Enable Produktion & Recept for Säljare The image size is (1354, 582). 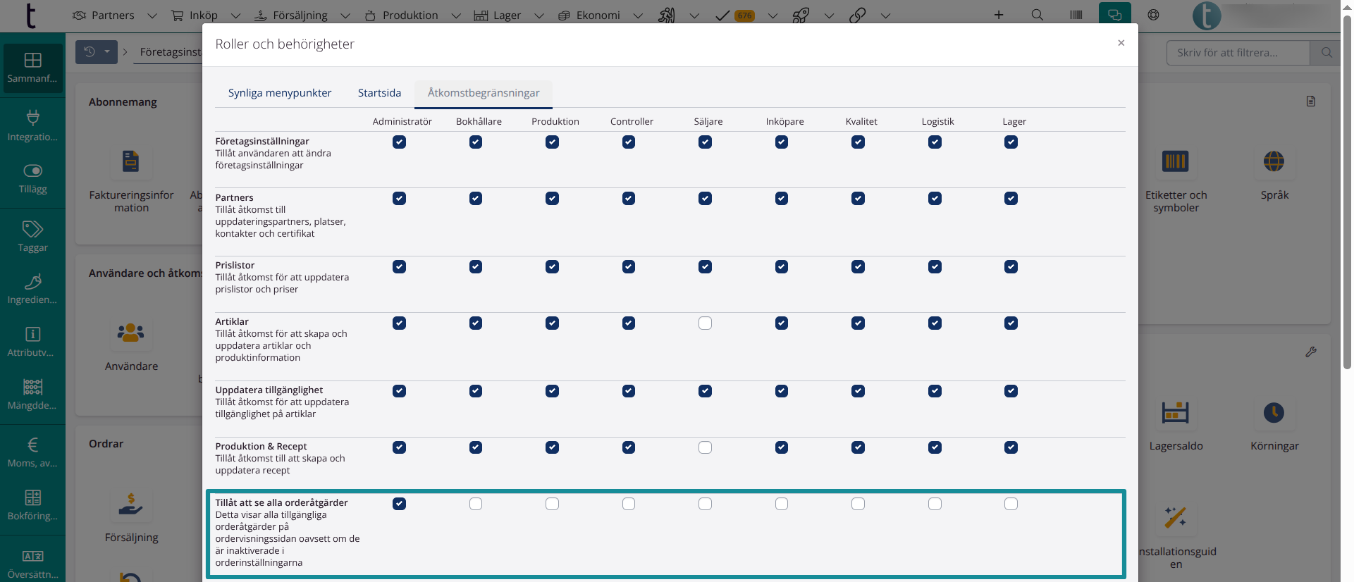point(705,447)
